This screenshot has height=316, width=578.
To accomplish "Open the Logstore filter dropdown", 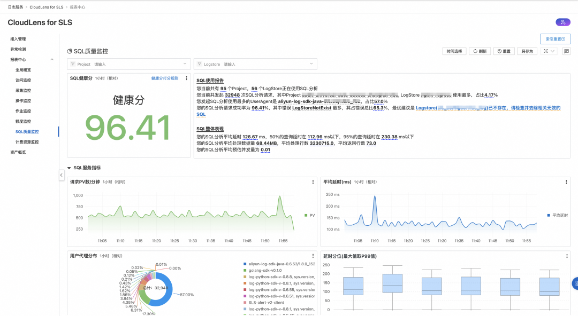I will [255, 64].
